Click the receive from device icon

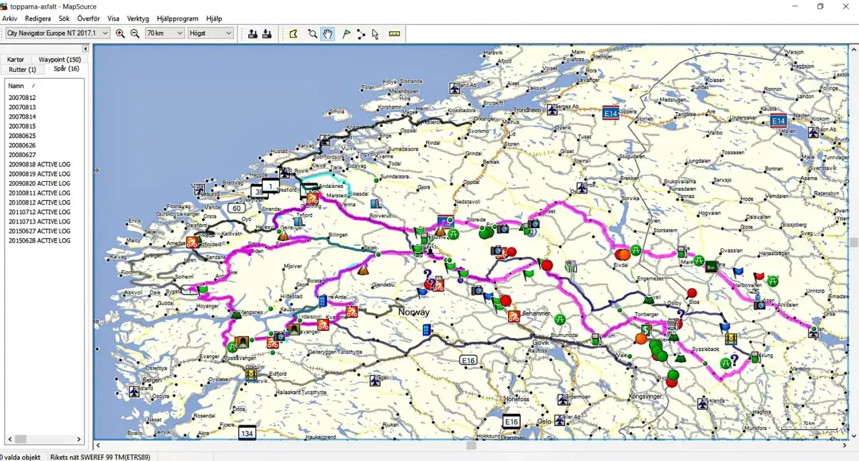[266, 34]
